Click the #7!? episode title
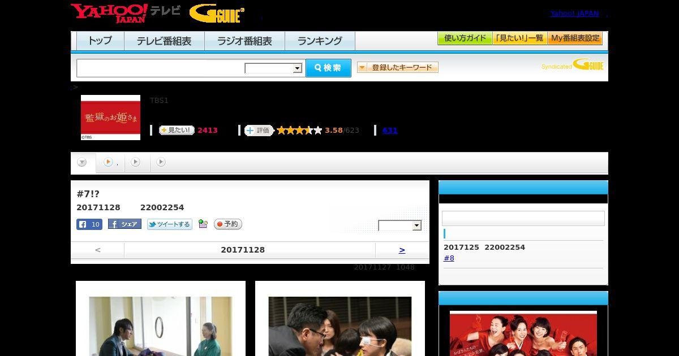This screenshot has width=679, height=356. pyautogui.click(x=88, y=194)
